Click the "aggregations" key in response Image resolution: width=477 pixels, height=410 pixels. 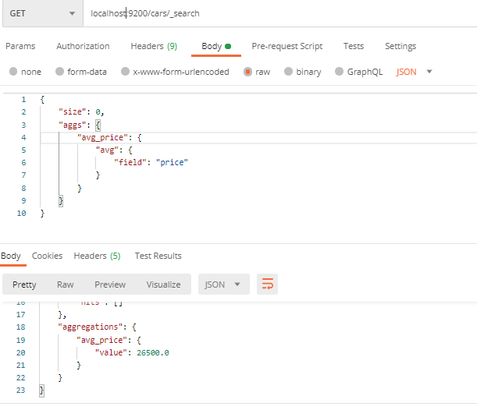[x=92, y=327]
